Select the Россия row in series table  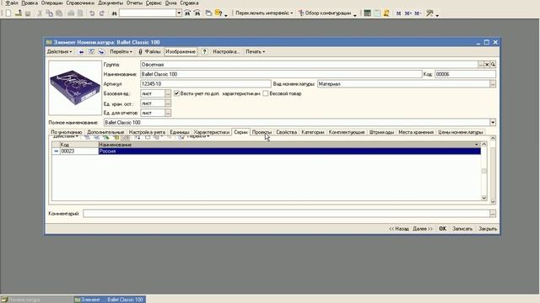(266, 151)
